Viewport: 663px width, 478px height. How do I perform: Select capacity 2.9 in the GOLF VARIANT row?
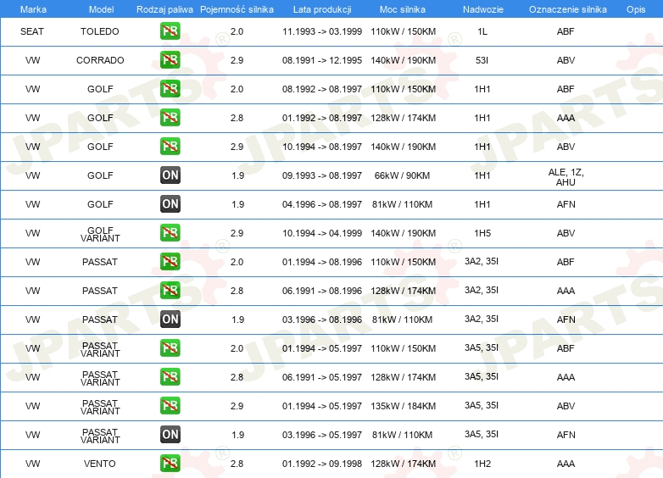(x=237, y=233)
